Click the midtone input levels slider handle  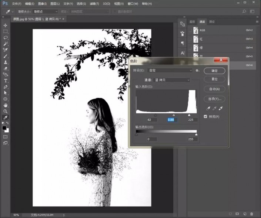point(174,115)
